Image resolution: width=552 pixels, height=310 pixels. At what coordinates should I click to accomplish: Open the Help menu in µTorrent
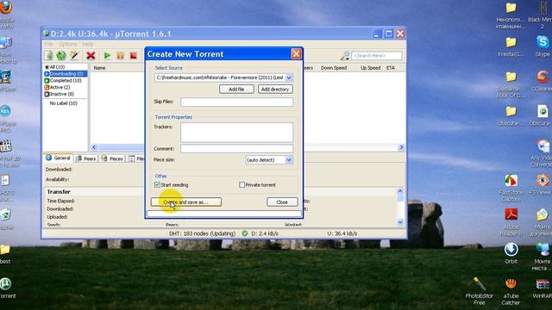click(88, 44)
